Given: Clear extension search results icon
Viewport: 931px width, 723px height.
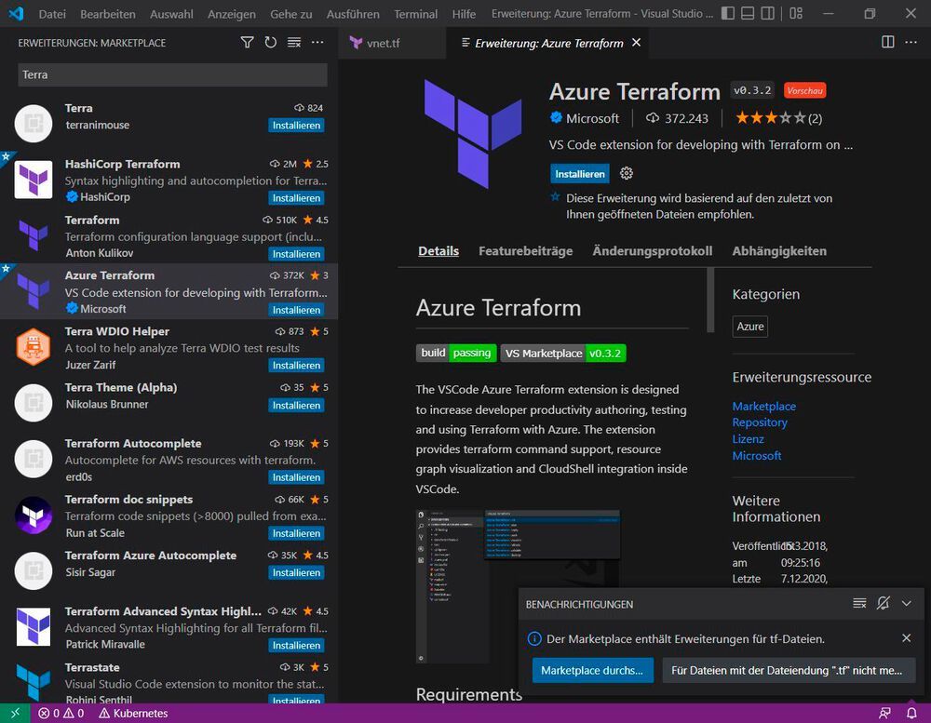Looking at the screenshot, I should (x=294, y=42).
